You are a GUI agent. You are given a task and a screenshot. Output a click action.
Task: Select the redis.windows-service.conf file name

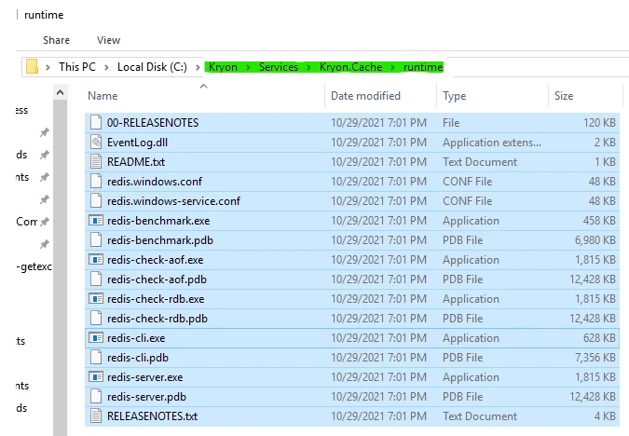tap(173, 201)
